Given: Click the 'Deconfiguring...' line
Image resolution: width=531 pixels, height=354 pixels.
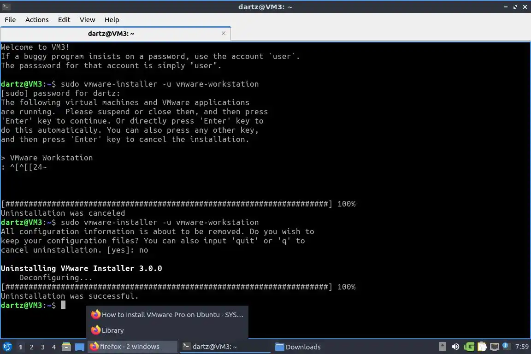Looking at the screenshot, I should [x=56, y=278].
